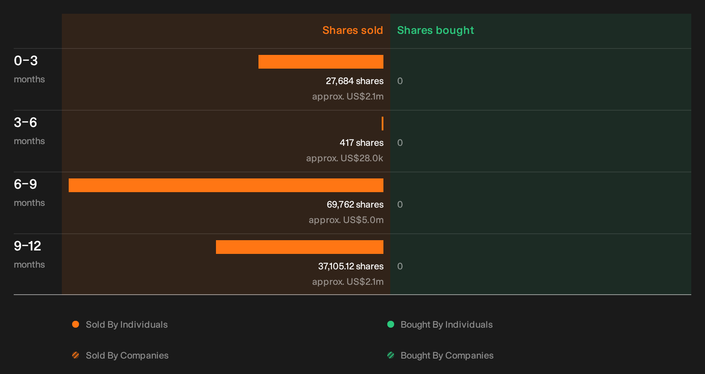Click the 417 shares value
This screenshot has height=374, width=705.
[x=362, y=143]
